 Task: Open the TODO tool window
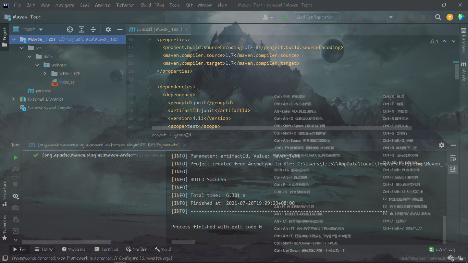coord(44,249)
